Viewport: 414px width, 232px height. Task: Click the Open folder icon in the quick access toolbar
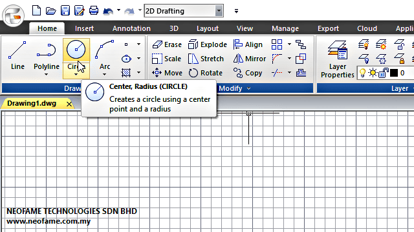(50, 11)
